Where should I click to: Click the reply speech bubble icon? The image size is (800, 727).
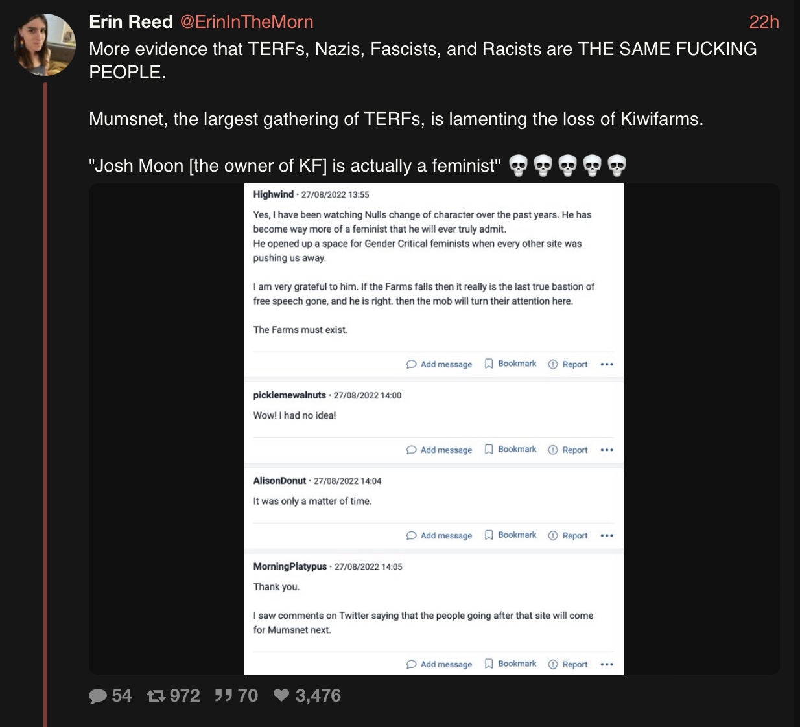click(98, 696)
